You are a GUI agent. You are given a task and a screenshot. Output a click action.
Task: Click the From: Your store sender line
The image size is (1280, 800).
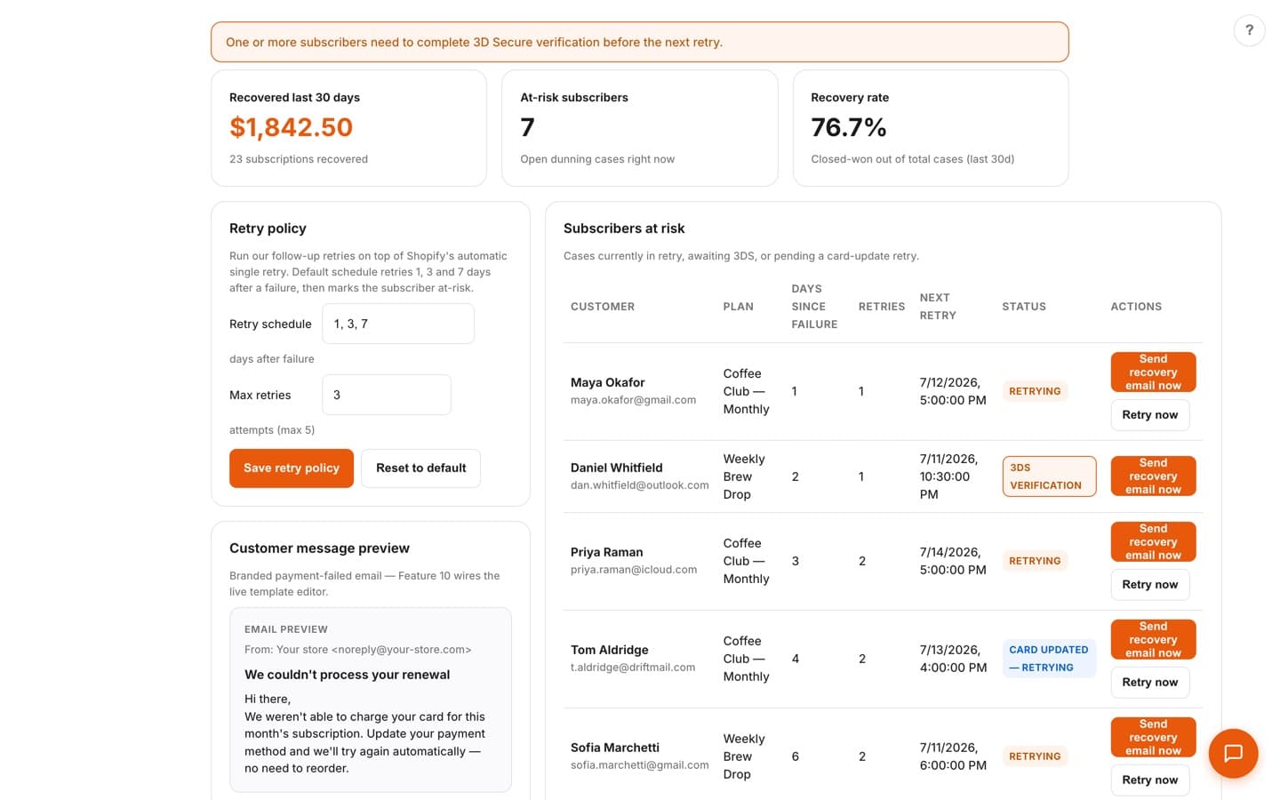pyautogui.click(x=357, y=650)
